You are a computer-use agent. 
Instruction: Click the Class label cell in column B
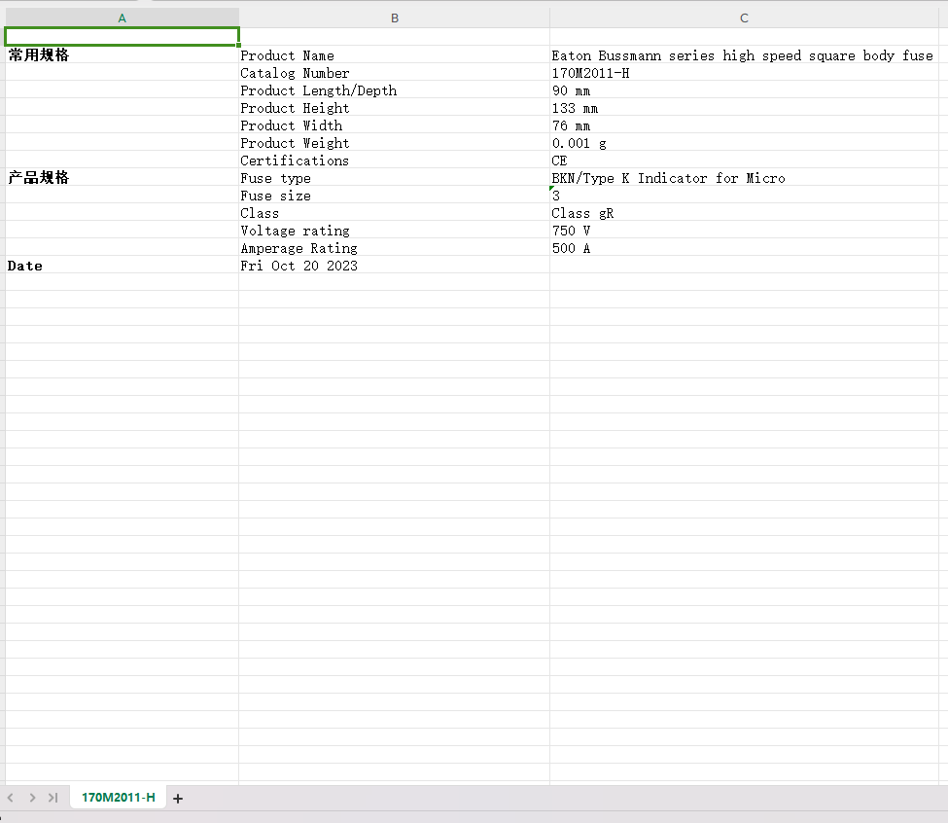click(x=394, y=213)
